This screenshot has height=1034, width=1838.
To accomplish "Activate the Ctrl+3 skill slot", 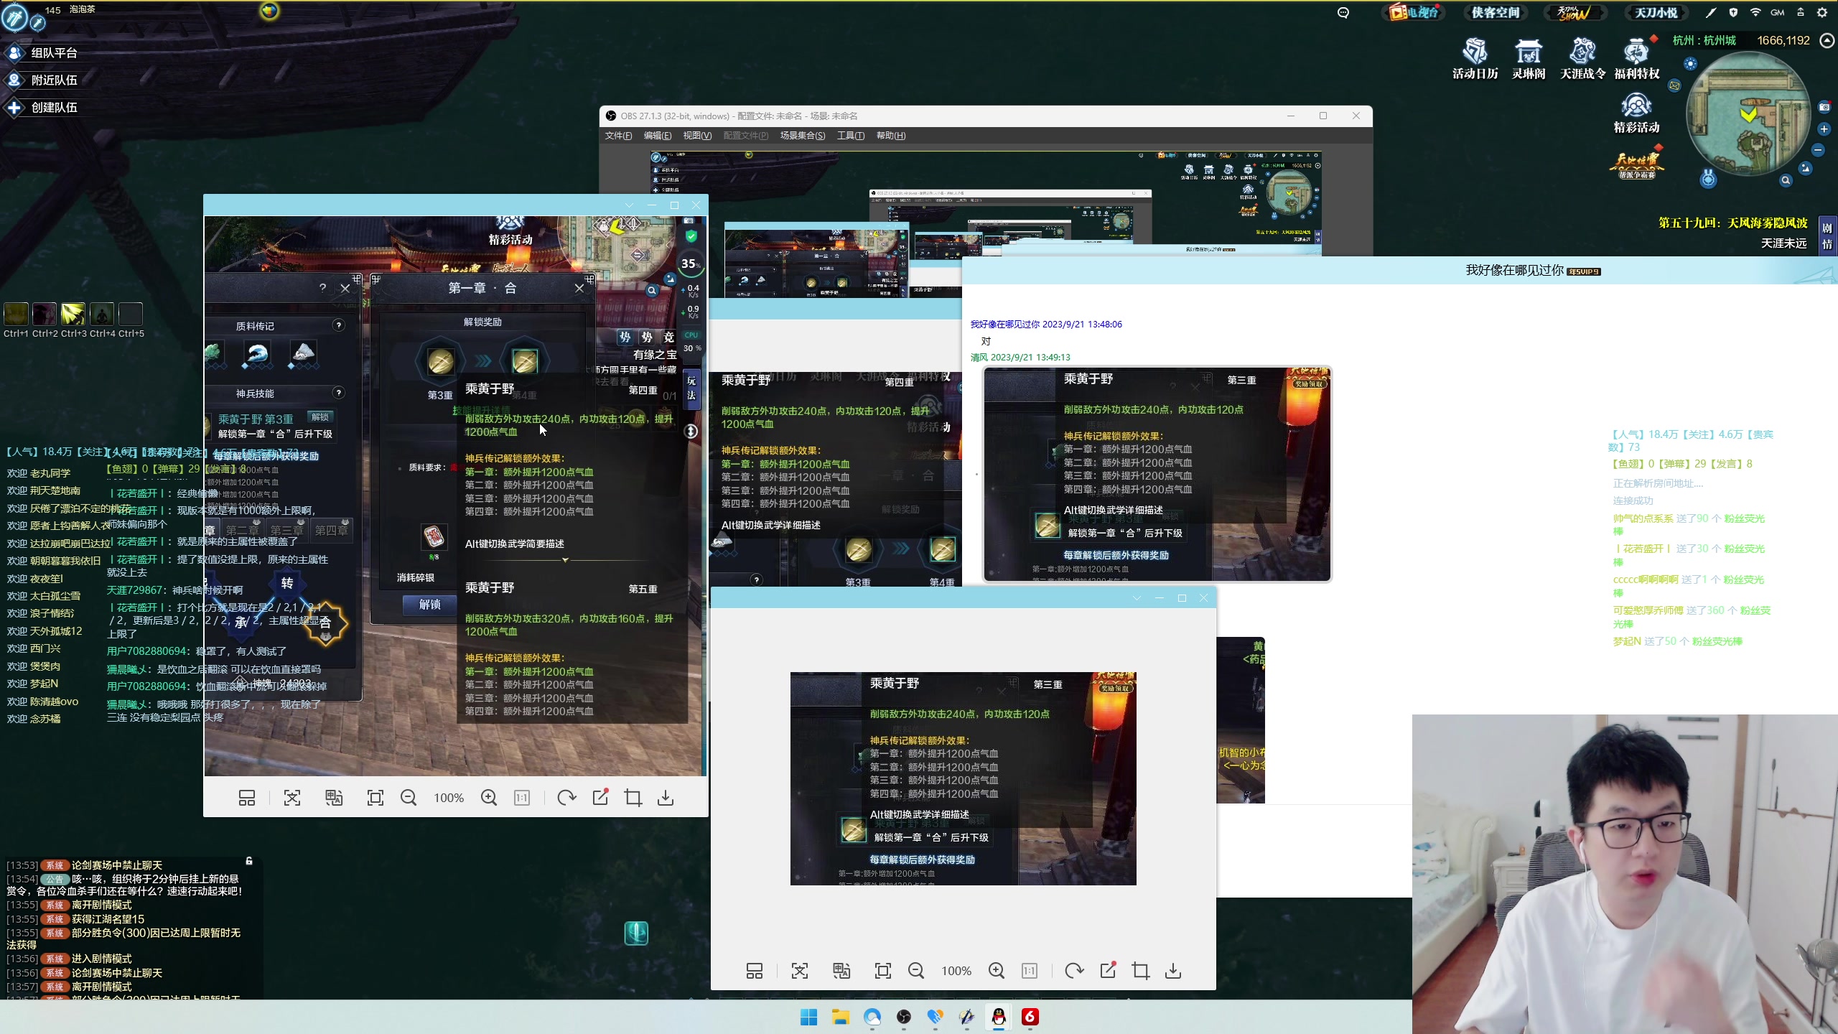I will click(73, 314).
